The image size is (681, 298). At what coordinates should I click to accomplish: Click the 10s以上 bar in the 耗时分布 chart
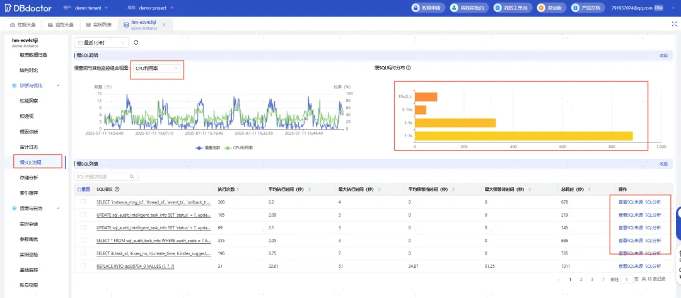click(x=426, y=97)
